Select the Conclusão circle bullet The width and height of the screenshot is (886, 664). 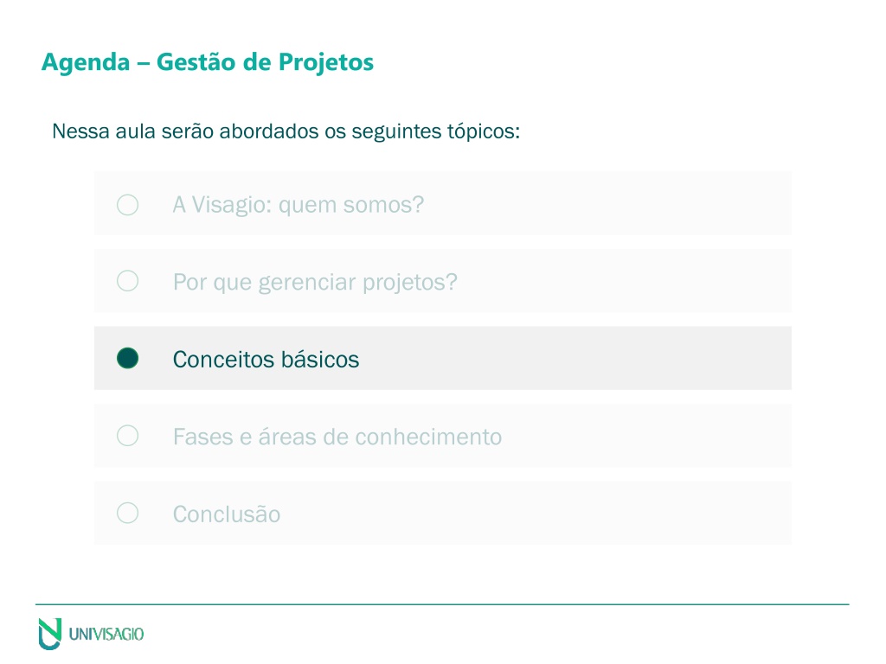pos(128,513)
